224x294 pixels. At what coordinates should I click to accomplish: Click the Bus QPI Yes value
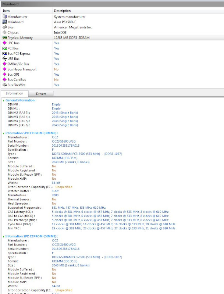[57, 75]
